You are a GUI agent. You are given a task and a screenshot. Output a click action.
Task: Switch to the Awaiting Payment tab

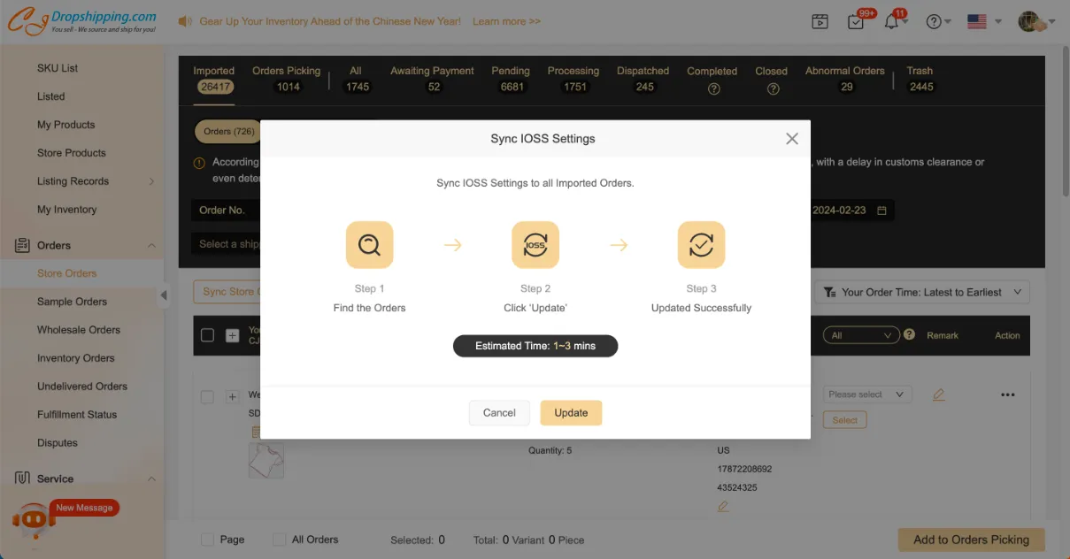(x=433, y=79)
